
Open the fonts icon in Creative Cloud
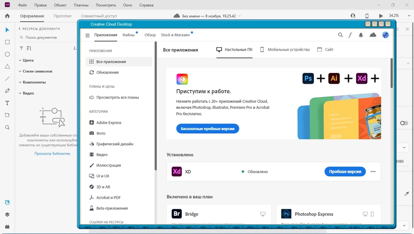tap(350, 35)
